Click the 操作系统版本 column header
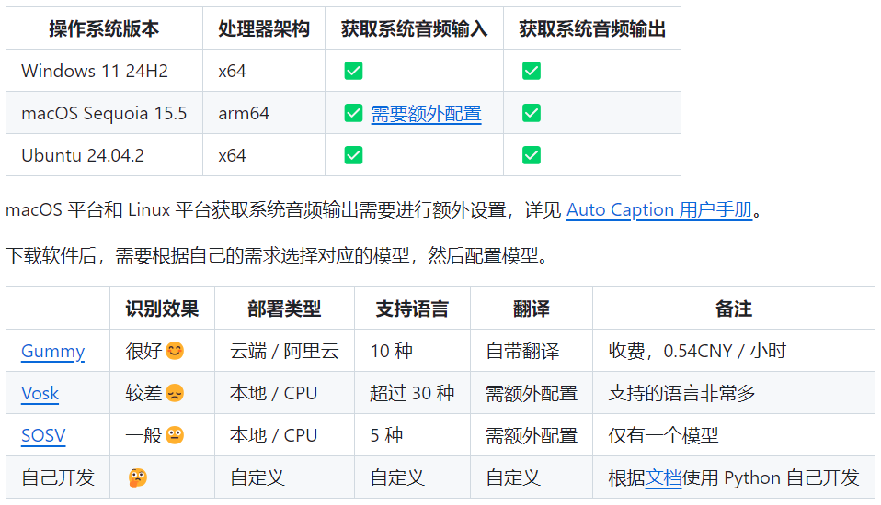 104,28
